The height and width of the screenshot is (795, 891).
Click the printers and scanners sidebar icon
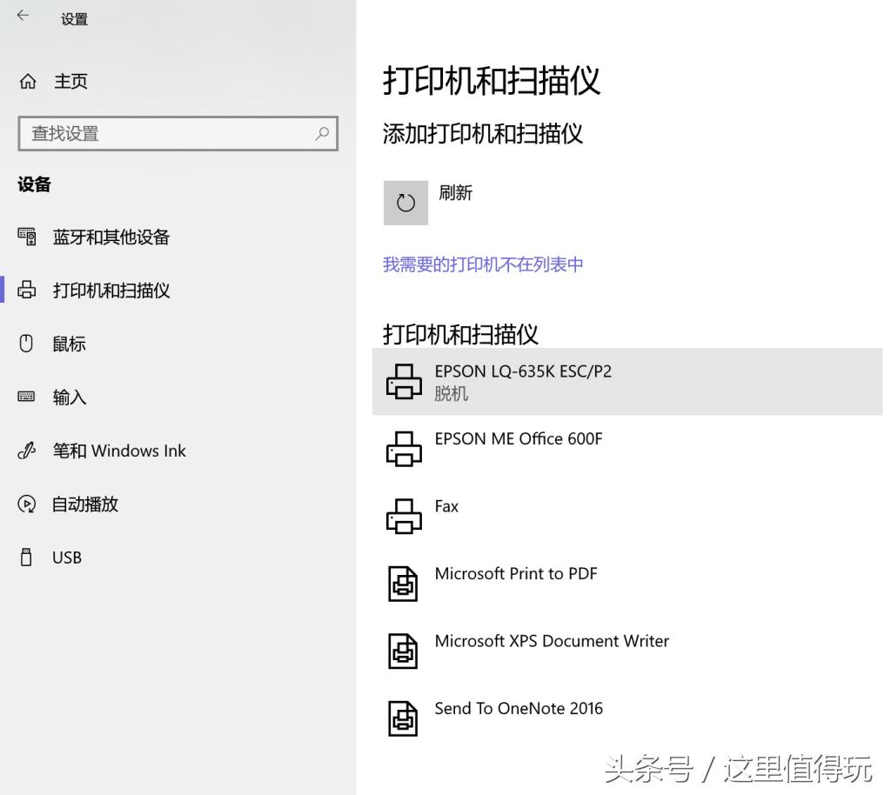tap(27, 290)
